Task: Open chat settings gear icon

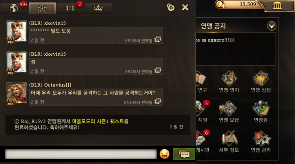Action: (x=171, y=7)
